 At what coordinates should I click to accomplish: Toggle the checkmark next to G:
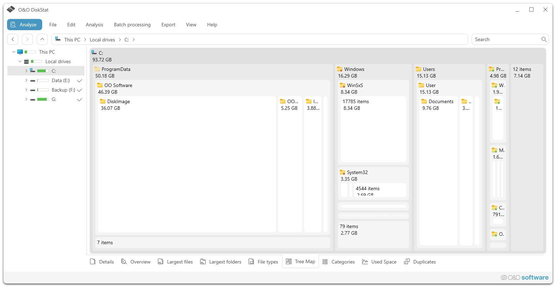coord(79,100)
